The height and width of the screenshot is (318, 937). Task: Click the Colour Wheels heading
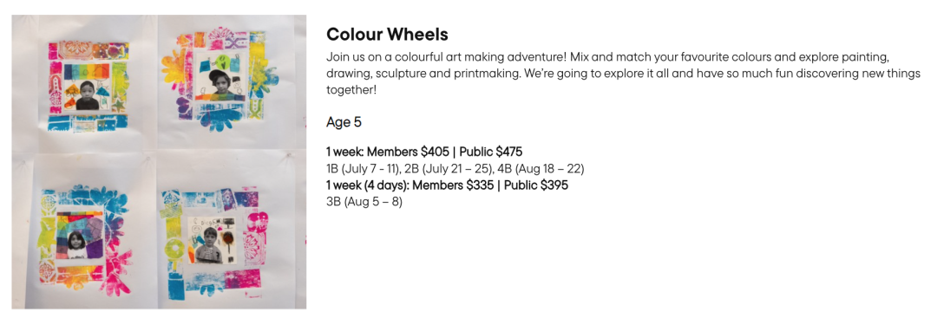point(387,35)
